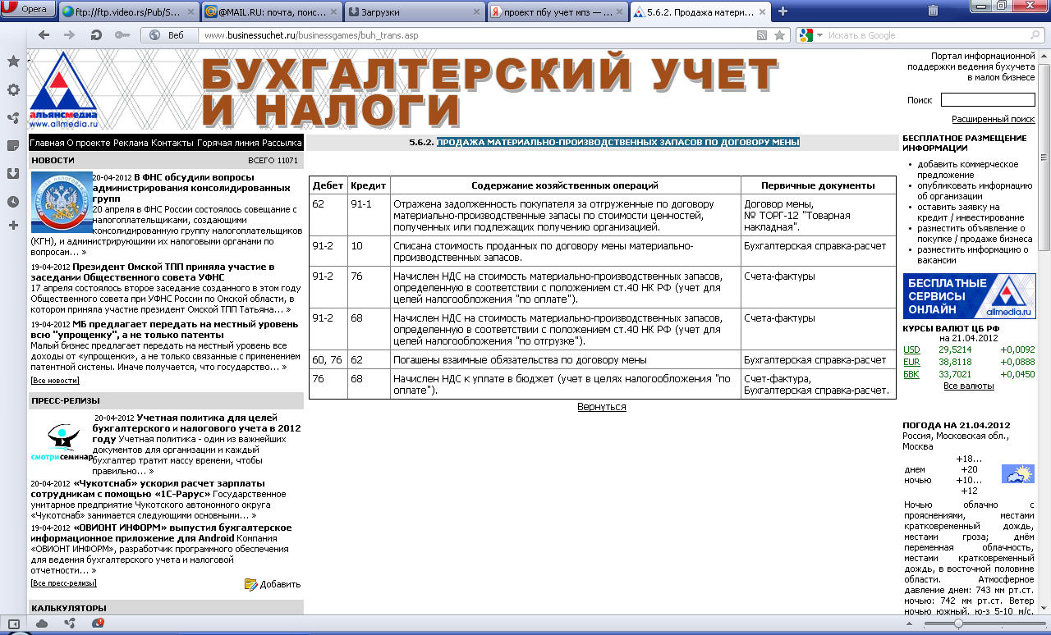Image resolution: width=1051 pixels, height=635 pixels.
Task: Switch to the ftp.video.rs tab
Action: [x=129, y=11]
